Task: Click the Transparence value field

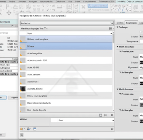Action: (x=141, y=41)
